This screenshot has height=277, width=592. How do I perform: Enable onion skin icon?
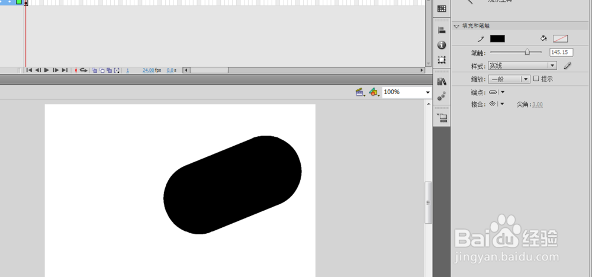click(95, 70)
